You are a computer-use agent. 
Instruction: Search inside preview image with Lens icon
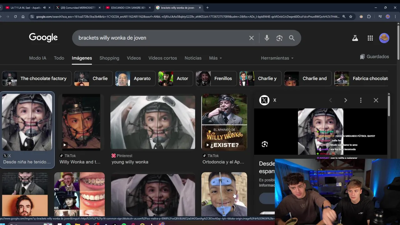point(265,144)
